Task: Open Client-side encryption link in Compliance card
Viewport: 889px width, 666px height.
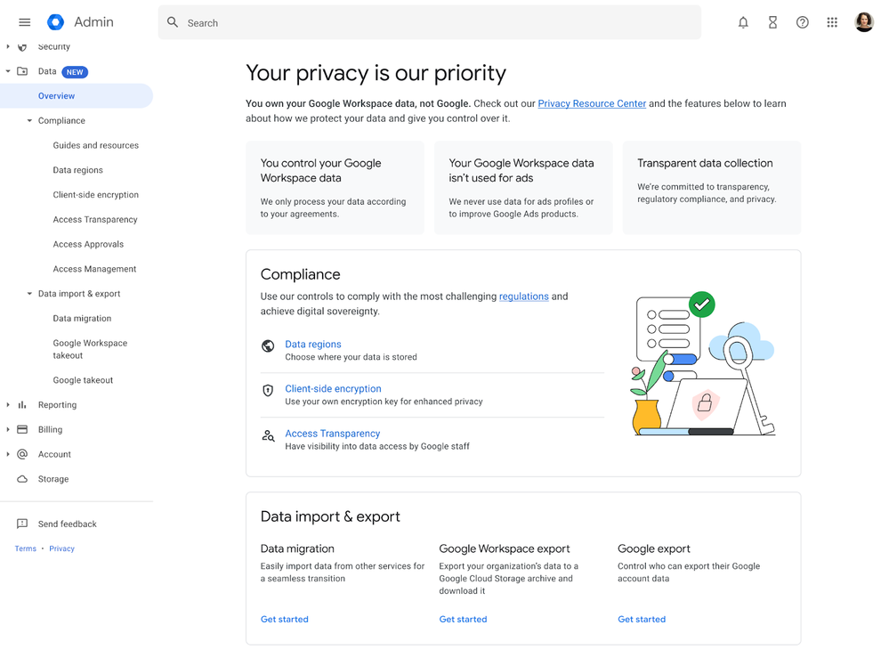Action: click(x=333, y=388)
